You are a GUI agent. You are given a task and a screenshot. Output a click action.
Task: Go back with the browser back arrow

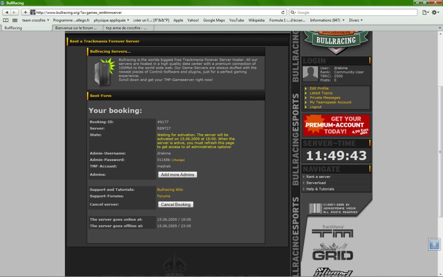pos(6,13)
